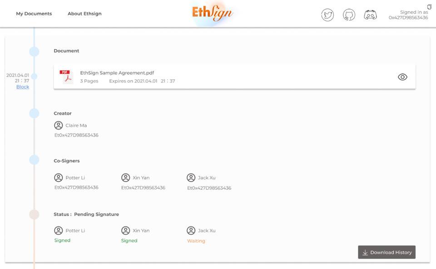436x269 pixels.
Task: Copy the signed-in wallet address
Action: (429, 6)
